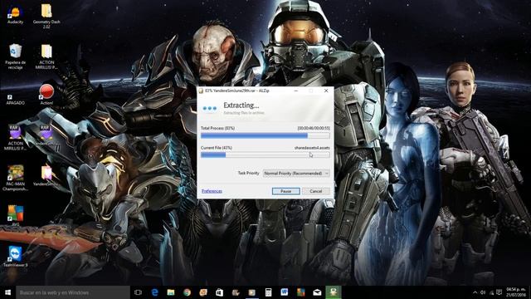This screenshot has height=299, width=531.
Task: Open the taskbar clock and date
Action: pos(516,292)
